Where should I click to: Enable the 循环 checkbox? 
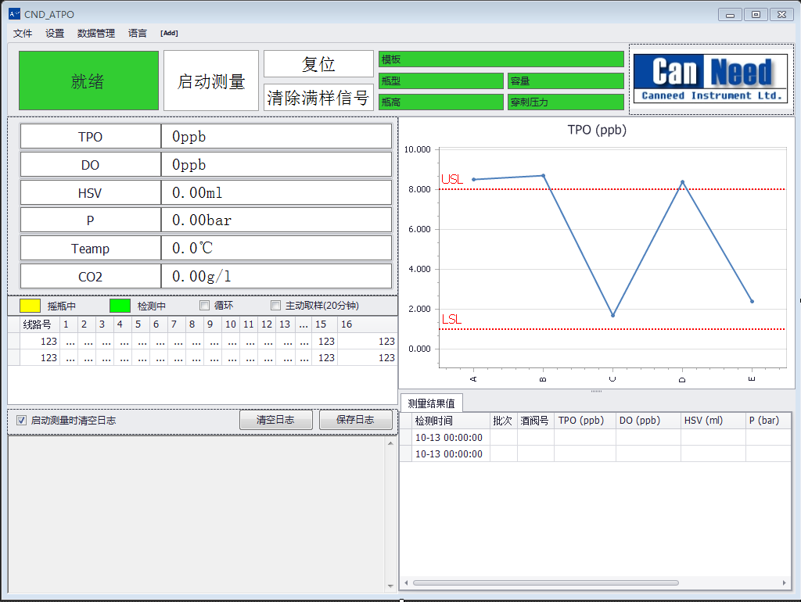click(x=205, y=306)
